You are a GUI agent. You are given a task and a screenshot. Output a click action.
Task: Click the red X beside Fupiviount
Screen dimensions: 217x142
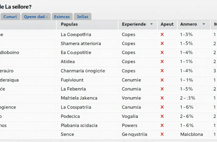[x=162, y=80]
